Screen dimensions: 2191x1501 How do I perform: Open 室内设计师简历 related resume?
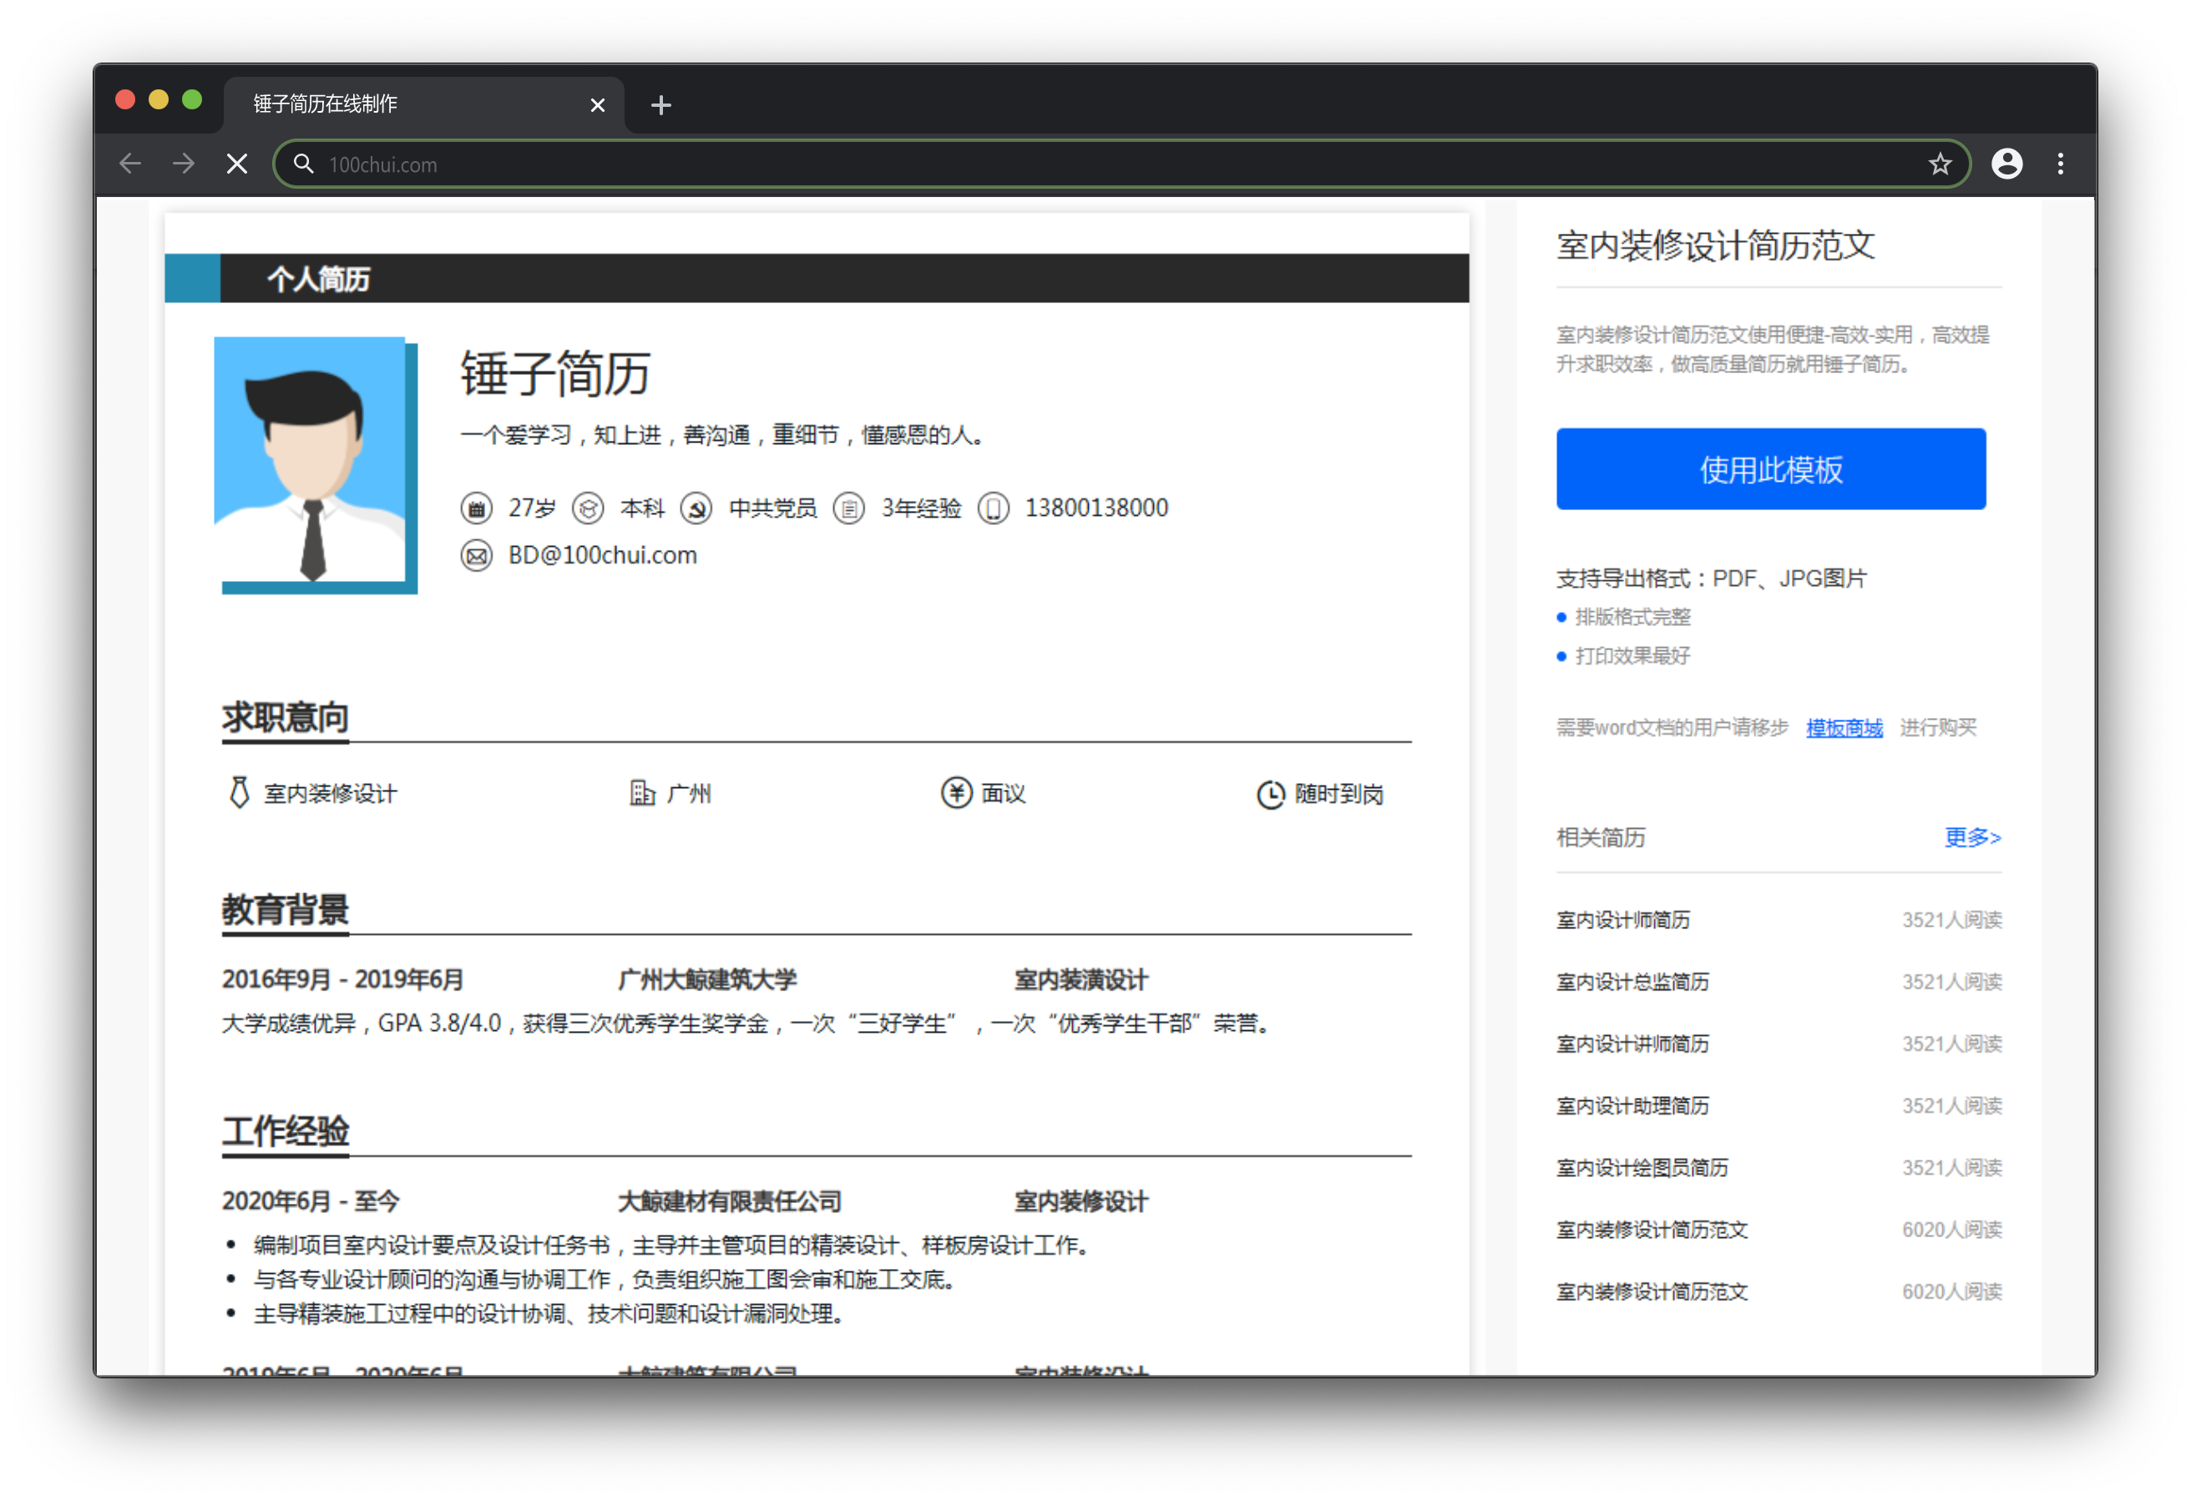tap(1622, 919)
